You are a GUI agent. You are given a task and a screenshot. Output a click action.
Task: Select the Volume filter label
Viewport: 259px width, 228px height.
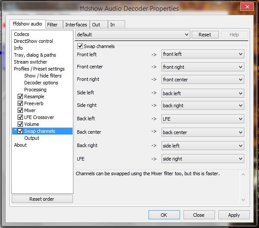click(32, 124)
